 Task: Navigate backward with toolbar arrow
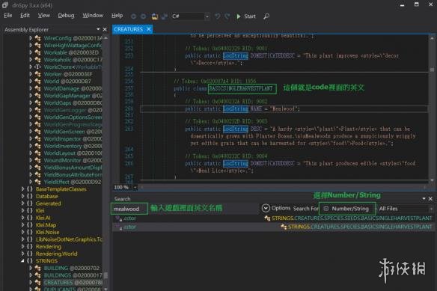133,16
